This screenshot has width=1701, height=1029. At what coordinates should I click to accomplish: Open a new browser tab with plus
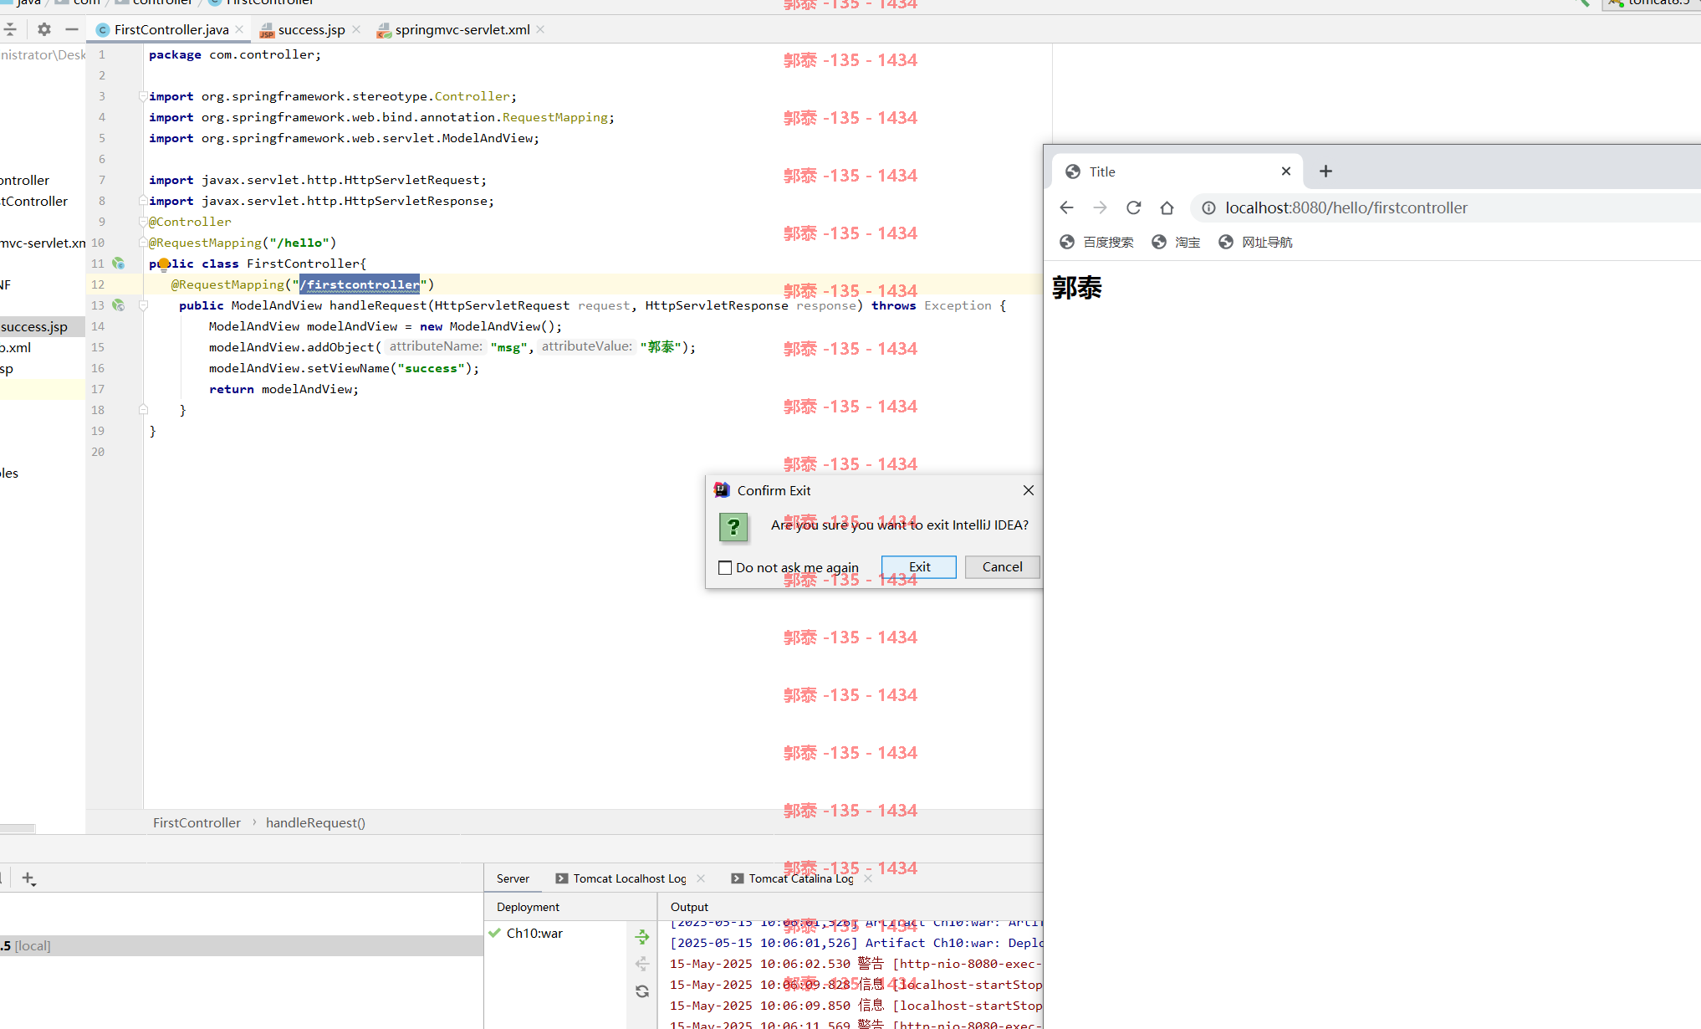(1326, 171)
